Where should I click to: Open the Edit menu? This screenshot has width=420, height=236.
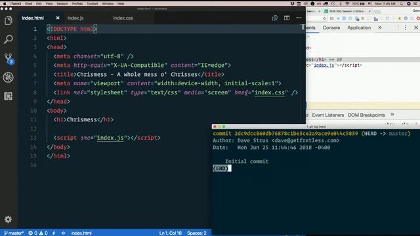pos(39,4)
